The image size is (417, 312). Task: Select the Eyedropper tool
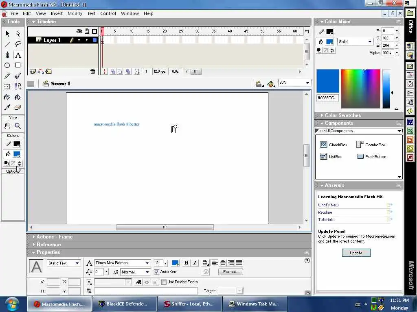coord(7,107)
